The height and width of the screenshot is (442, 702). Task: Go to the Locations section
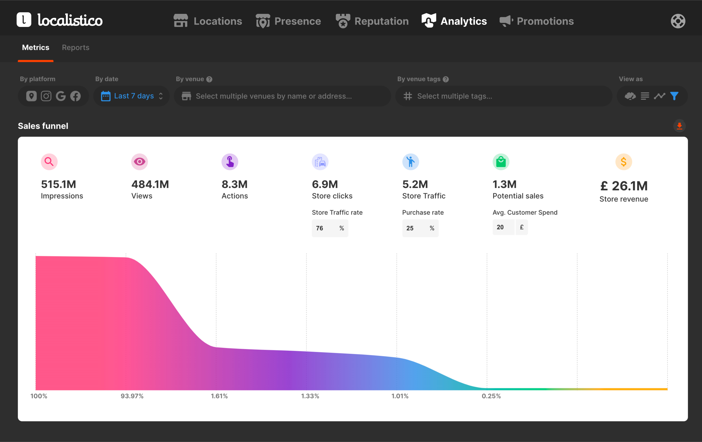[208, 21]
